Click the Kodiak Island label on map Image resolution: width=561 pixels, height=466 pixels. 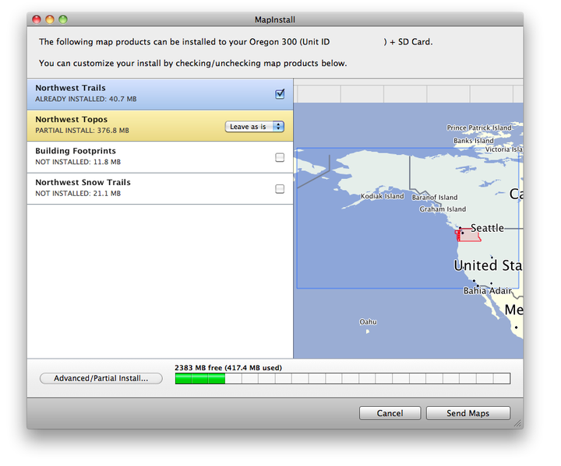point(383,197)
